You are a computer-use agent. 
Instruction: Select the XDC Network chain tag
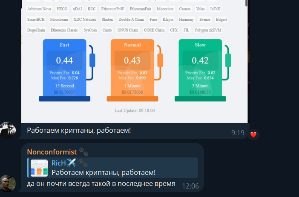[85, 20]
